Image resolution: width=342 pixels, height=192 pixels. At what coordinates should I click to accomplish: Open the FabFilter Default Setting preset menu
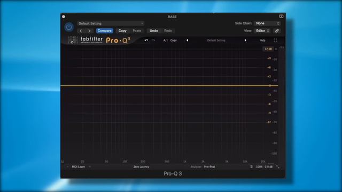tap(216, 41)
